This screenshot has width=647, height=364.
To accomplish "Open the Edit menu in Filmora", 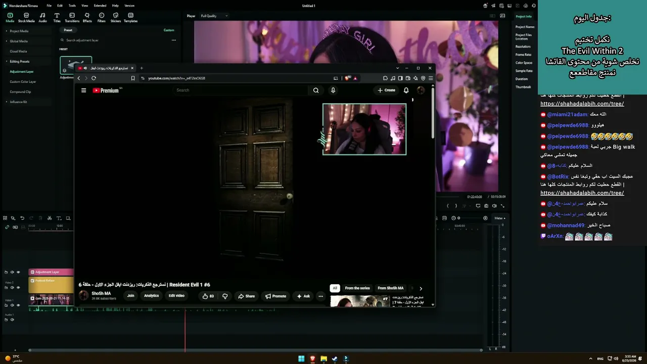I will (60, 6).
